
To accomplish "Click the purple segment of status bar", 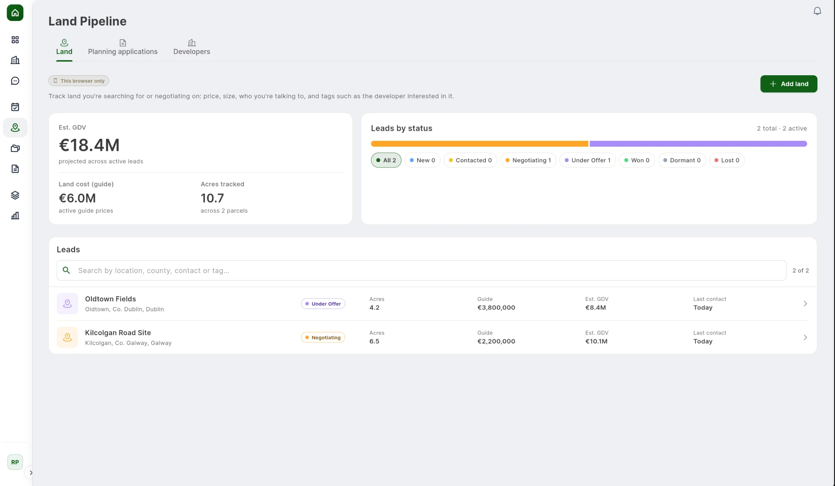I will [x=698, y=144].
